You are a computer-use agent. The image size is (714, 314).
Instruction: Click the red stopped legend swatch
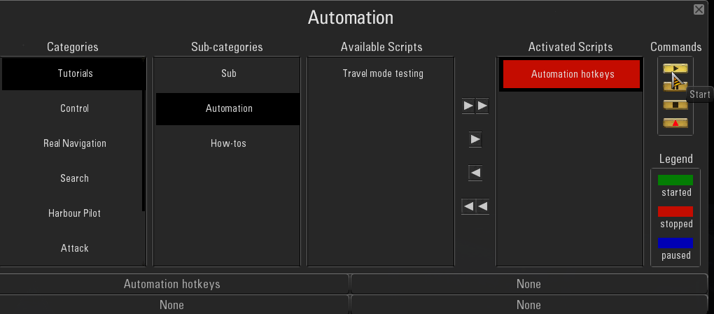[x=675, y=212]
